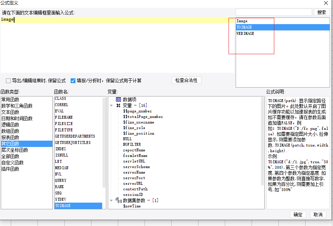Click the 变量 group icon
The height and width of the screenshot is (226, 333).
coord(118,105)
